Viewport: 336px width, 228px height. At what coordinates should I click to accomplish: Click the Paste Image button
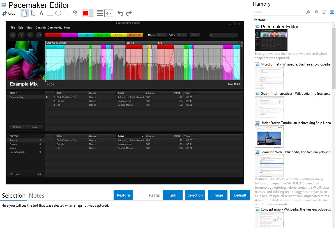(x=217, y=195)
